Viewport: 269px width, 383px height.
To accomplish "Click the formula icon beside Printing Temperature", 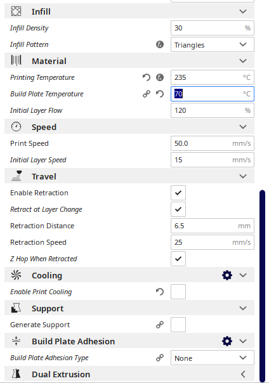I will tap(160, 77).
